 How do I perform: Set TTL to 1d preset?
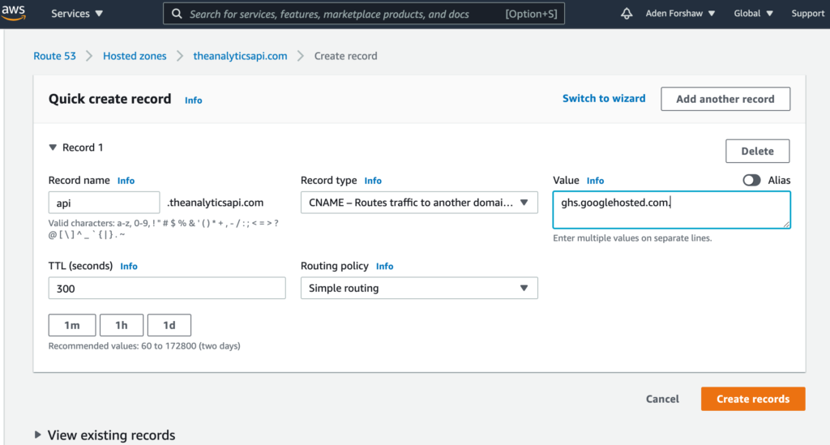(169, 325)
